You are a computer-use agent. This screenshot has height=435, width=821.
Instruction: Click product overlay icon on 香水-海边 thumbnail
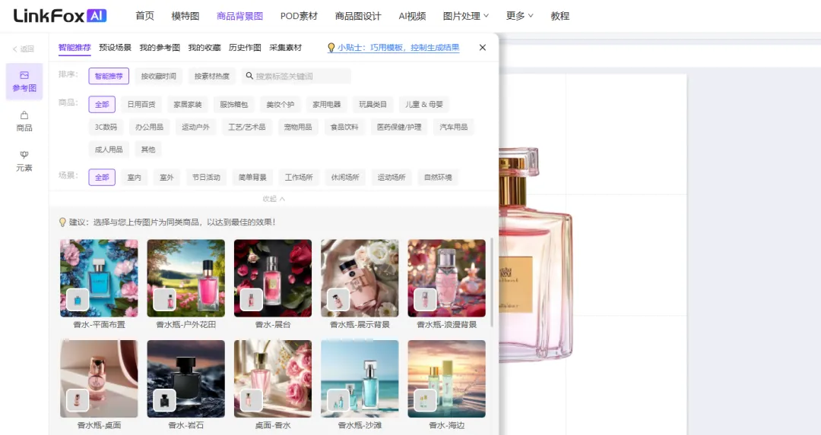425,401
